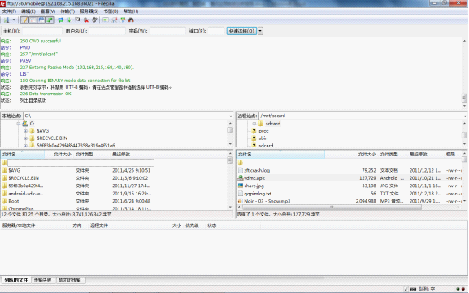The width and height of the screenshot is (469, 293).
Task: Select the $RECYCLE.BIN row in local list
Action: click(77, 178)
